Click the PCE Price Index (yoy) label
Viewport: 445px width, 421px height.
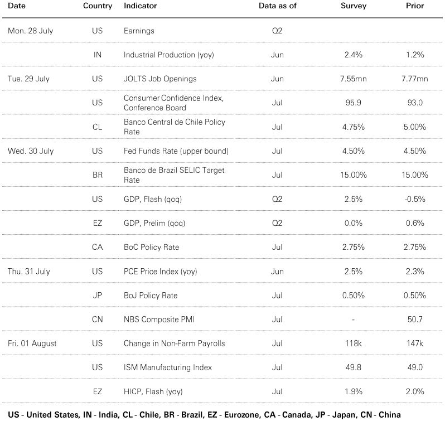(161, 272)
